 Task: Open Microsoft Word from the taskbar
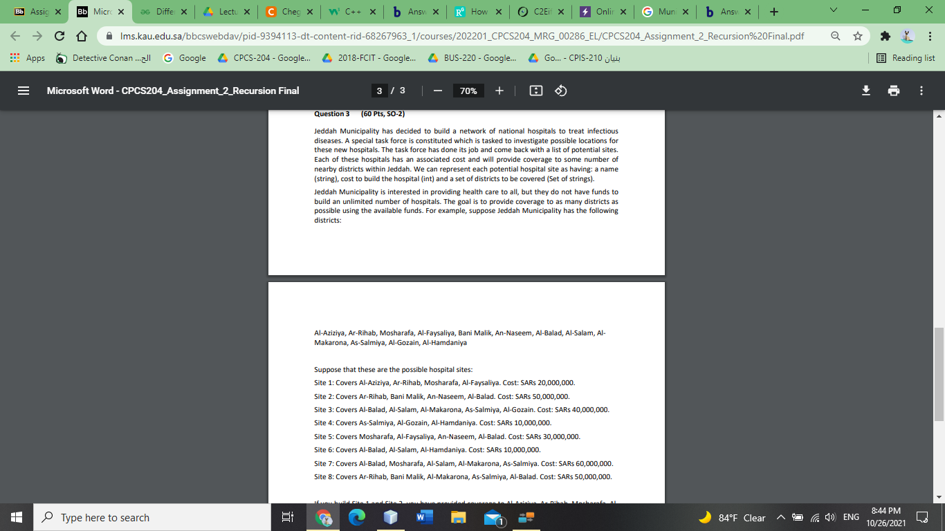coord(424,517)
